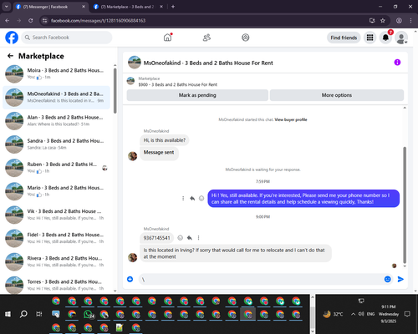View site information icon in address bar
The image size is (418, 334).
44,20
